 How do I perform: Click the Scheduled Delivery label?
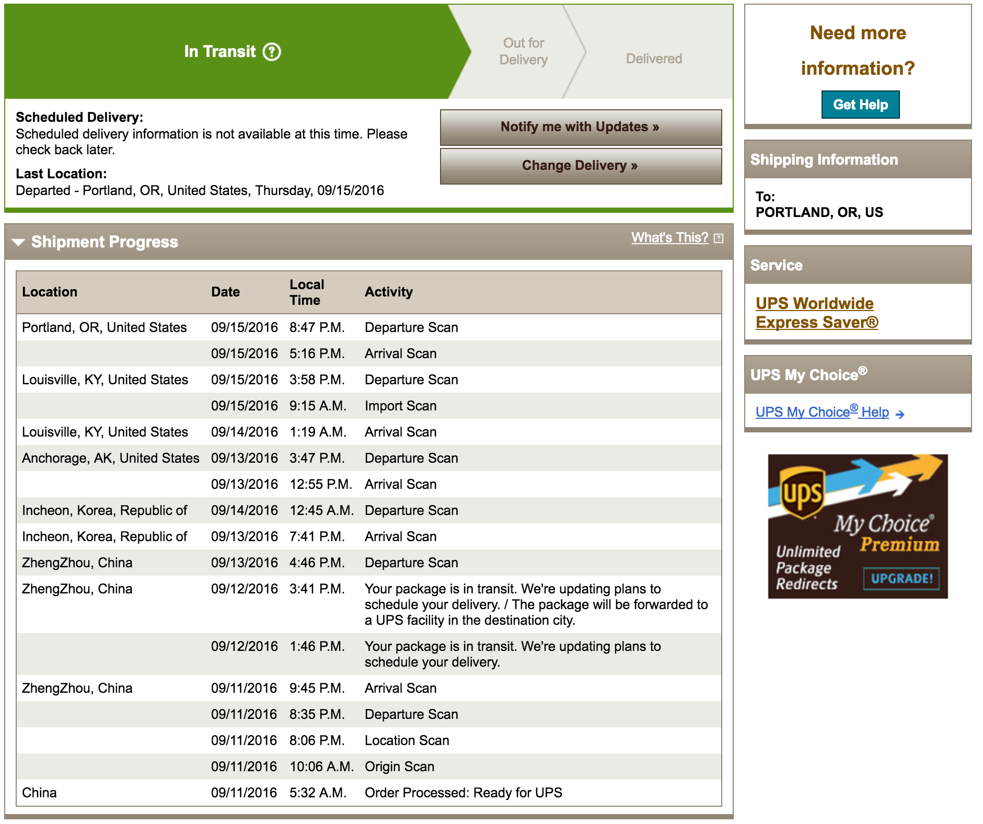79,117
